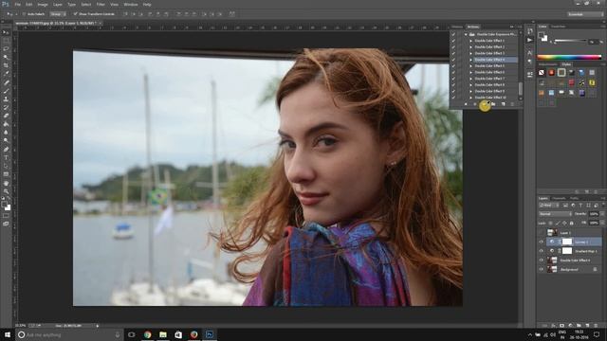Viewport: 607px width, 341px height.
Task: Apply the red button style swatch in Styles
Action: pos(551,72)
